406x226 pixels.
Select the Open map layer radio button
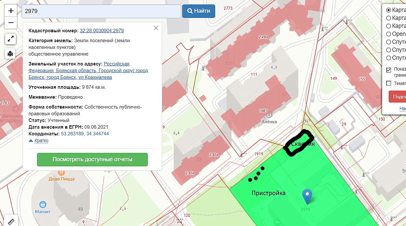tap(389, 34)
